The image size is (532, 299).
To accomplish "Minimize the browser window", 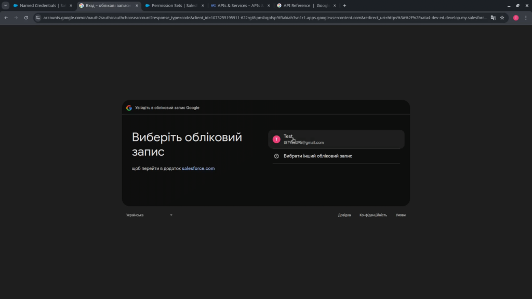I will pos(509,5).
